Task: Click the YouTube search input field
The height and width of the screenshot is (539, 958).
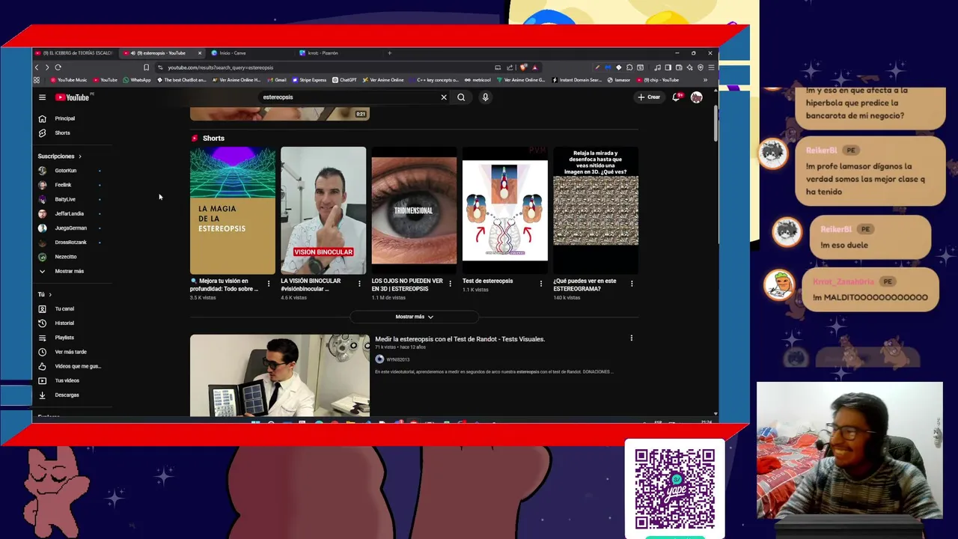Action: [348, 97]
